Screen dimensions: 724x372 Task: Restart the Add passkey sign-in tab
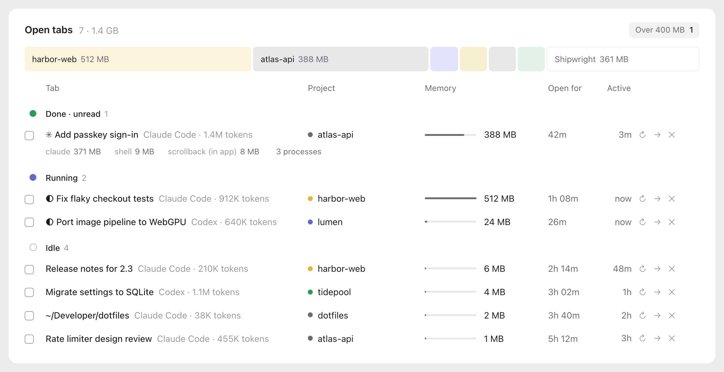point(642,135)
